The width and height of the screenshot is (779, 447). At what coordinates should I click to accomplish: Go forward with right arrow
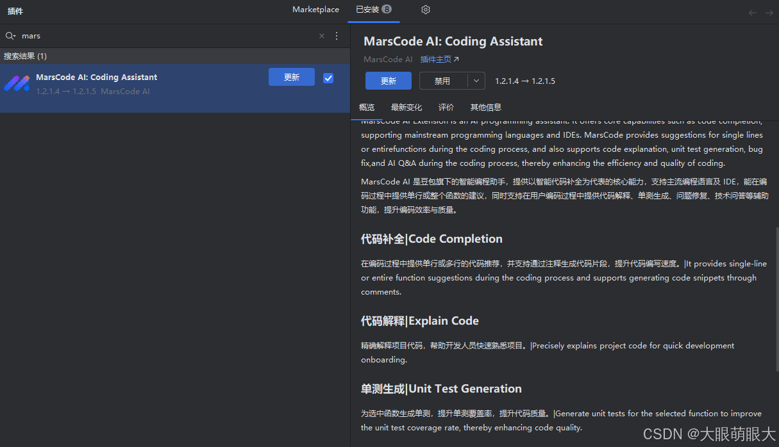[x=769, y=13]
